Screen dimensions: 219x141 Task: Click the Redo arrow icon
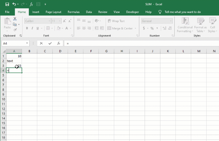pyautogui.click(x=23, y=4)
